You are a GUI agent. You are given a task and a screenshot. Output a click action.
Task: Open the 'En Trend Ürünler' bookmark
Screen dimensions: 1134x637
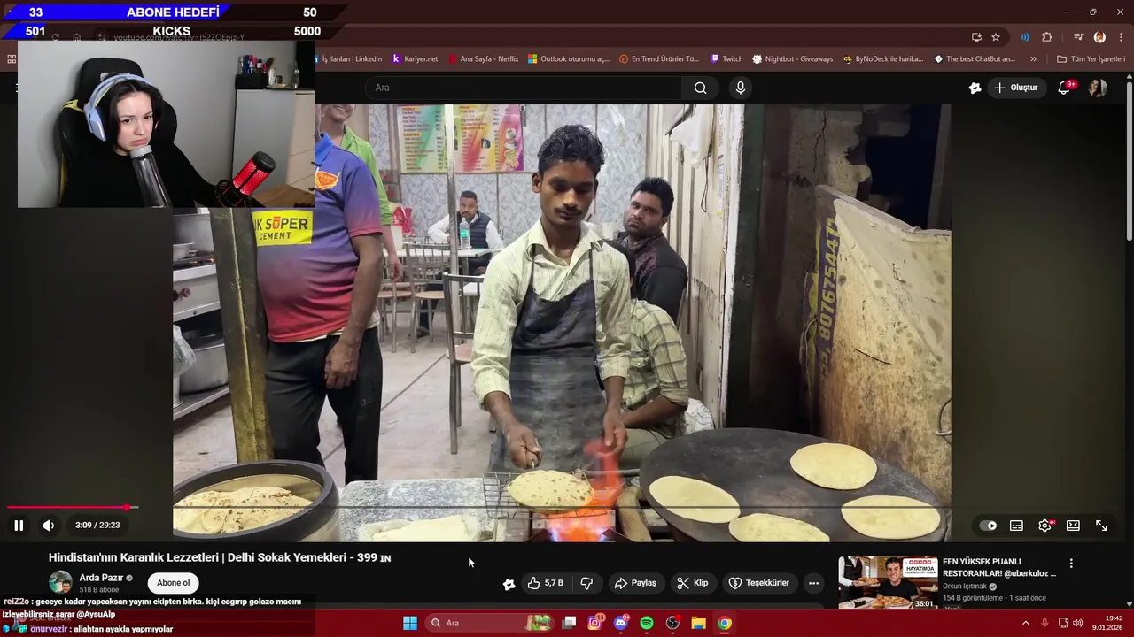pos(659,59)
